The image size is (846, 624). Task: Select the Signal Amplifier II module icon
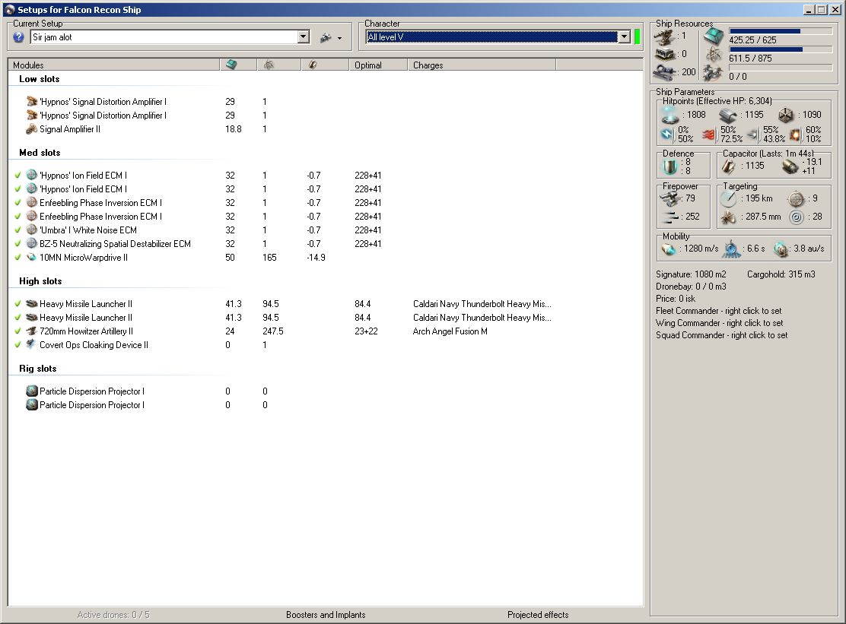click(x=32, y=128)
